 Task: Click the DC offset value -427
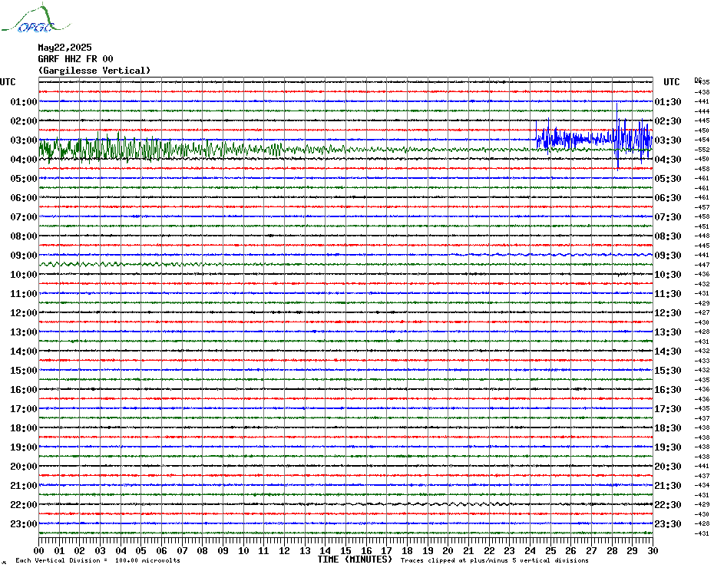click(702, 312)
